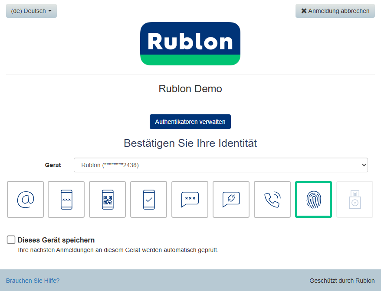
Task: Choose the fingerprint WebAuthn method
Action: (x=313, y=199)
